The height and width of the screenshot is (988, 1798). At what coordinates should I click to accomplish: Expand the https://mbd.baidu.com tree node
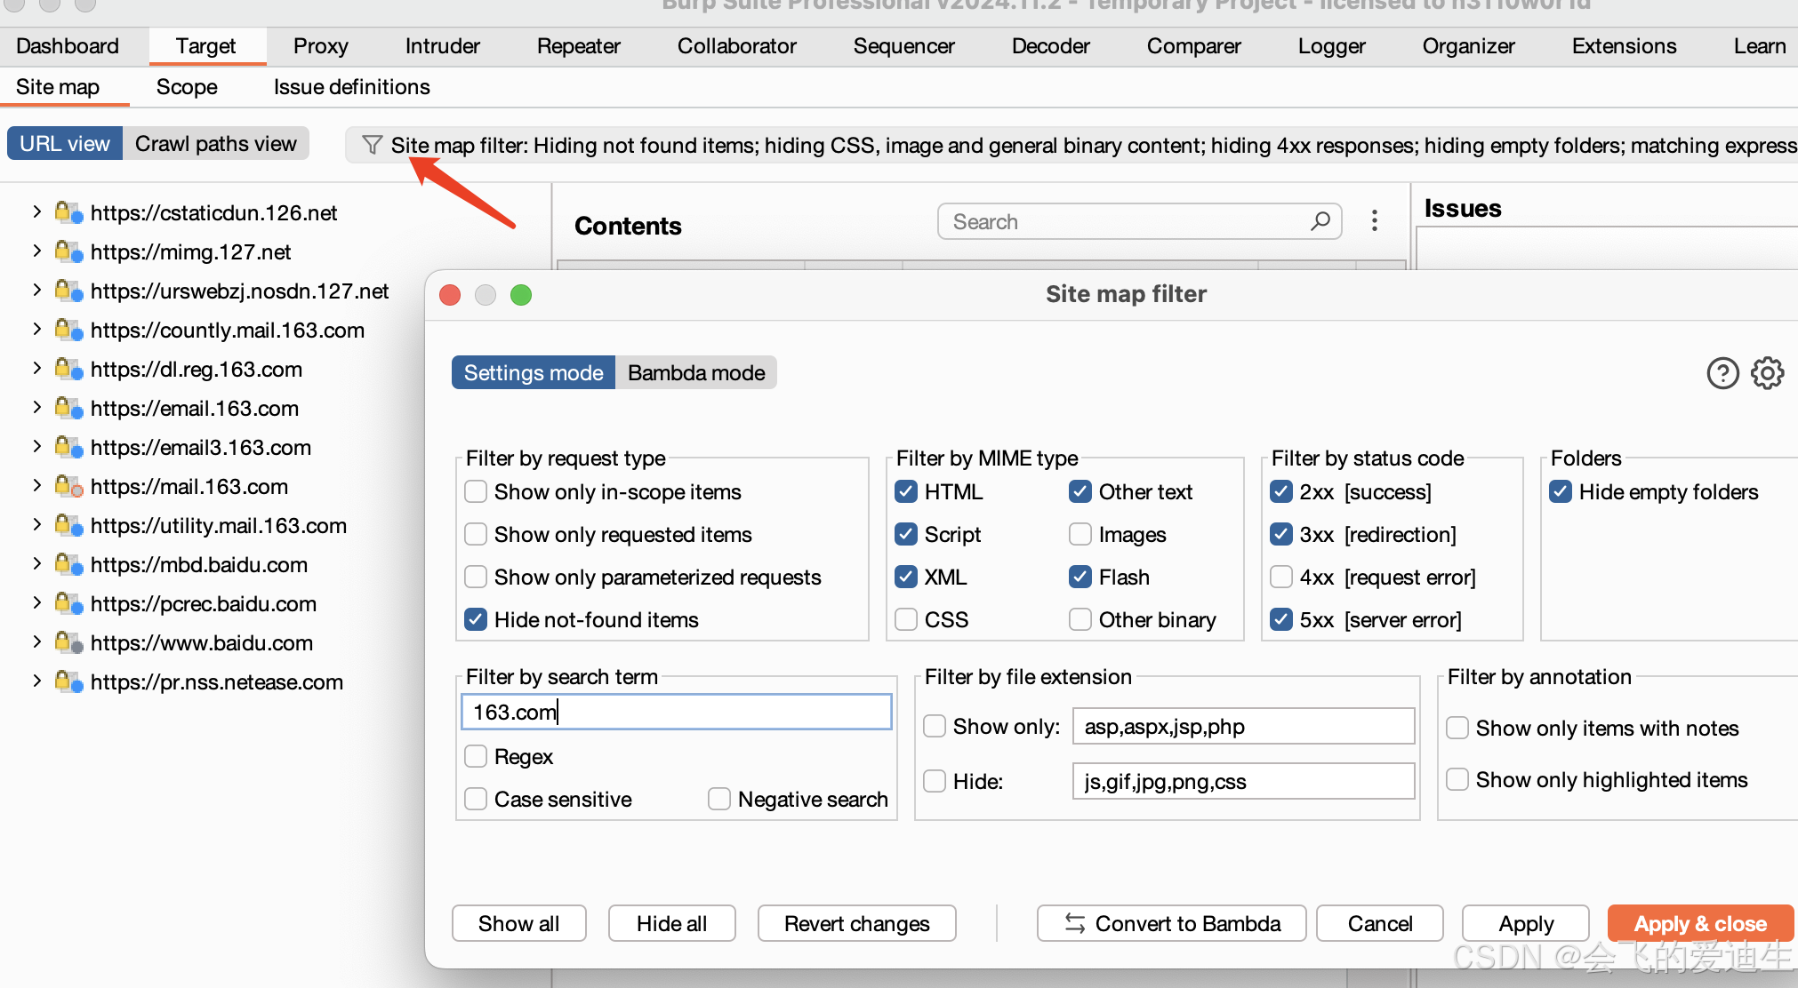click(x=36, y=564)
